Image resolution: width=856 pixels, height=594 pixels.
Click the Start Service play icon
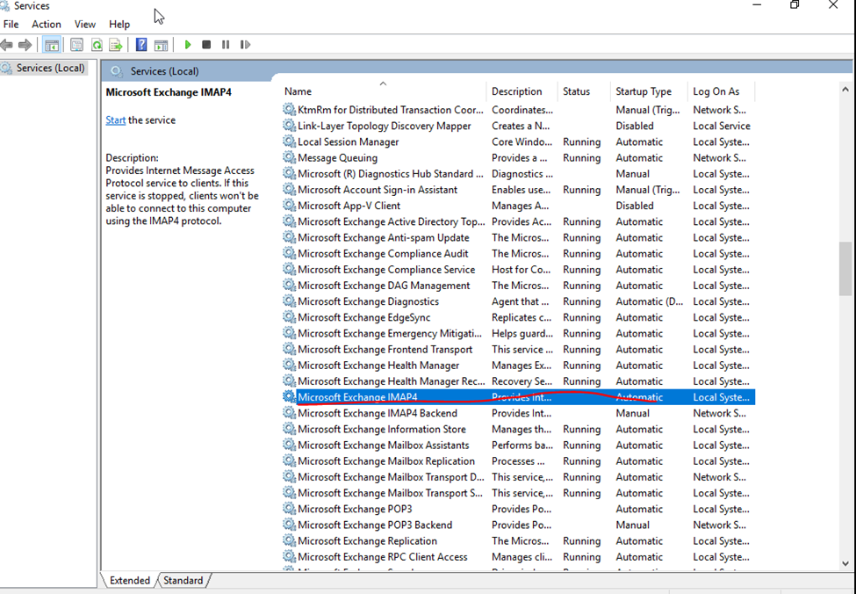click(x=187, y=45)
